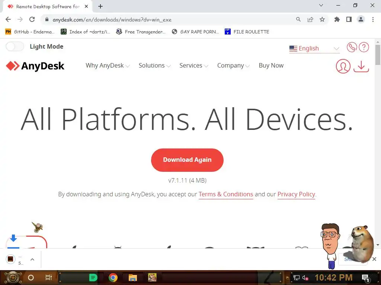Viewport: 381px width, 285px height.
Task: Open File Explorer from taskbar
Action: pyautogui.click(x=133, y=278)
